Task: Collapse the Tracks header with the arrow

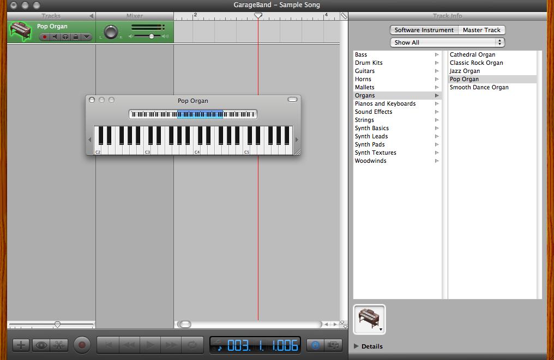Action: point(91,16)
